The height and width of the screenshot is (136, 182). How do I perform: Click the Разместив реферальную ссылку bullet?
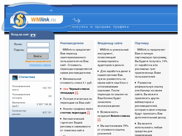tap(150, 100)
